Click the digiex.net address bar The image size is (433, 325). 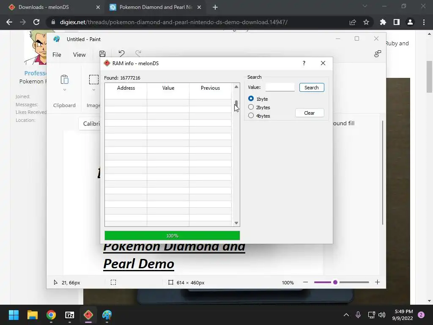(173, 22)
